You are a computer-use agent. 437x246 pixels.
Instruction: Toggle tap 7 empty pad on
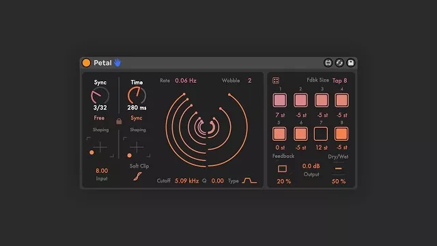point(321,134)
